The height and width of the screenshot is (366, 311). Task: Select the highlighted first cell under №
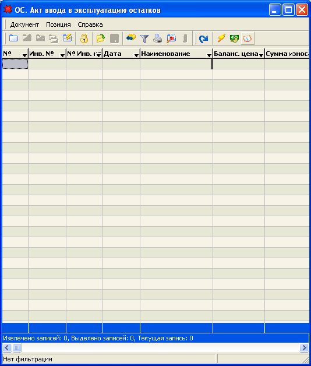coord(15,64)
